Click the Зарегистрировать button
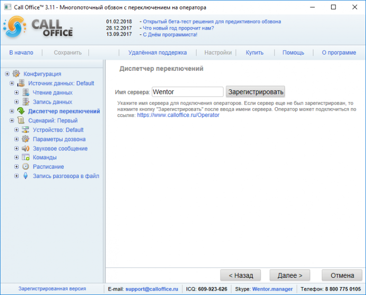366x295 pixels. click(255, 91)
